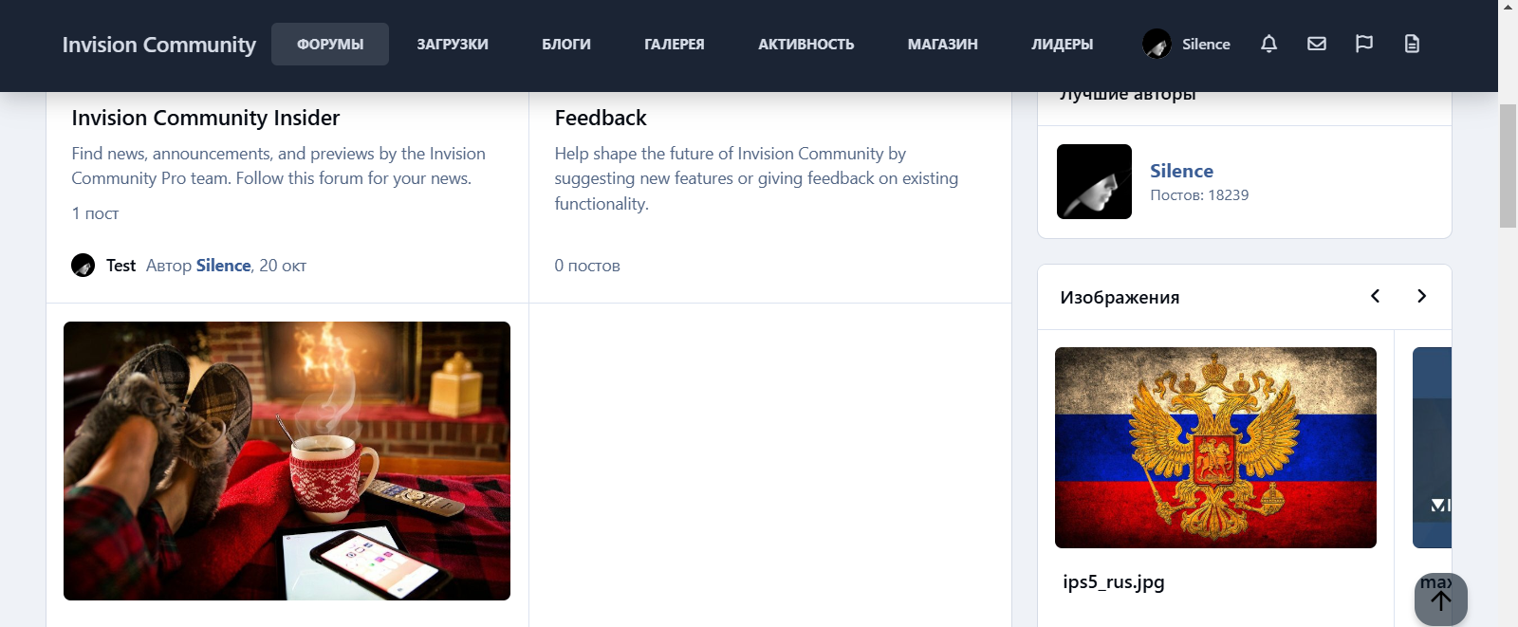This screenshot has height=627, width=1518.
Task: Open the Feedback forum link
Action: (x=601, y=118)
